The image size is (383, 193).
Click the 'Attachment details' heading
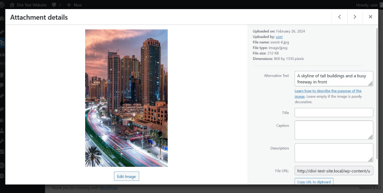tap(39, 17)
